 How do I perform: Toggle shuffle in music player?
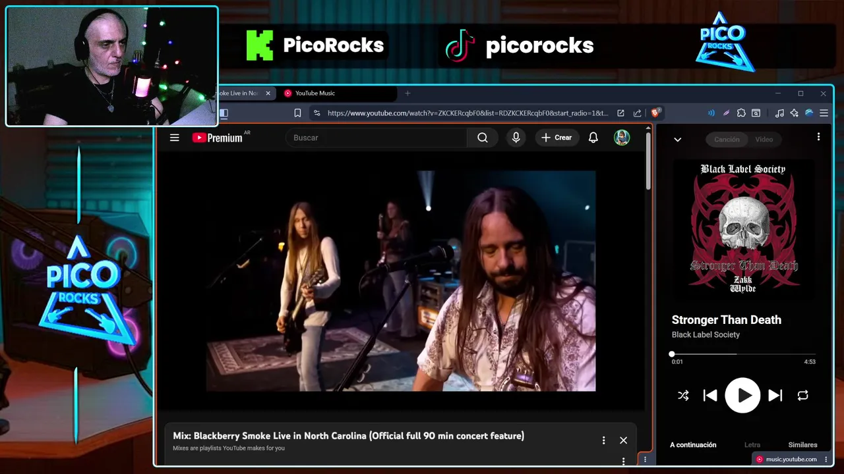[683, 396]
